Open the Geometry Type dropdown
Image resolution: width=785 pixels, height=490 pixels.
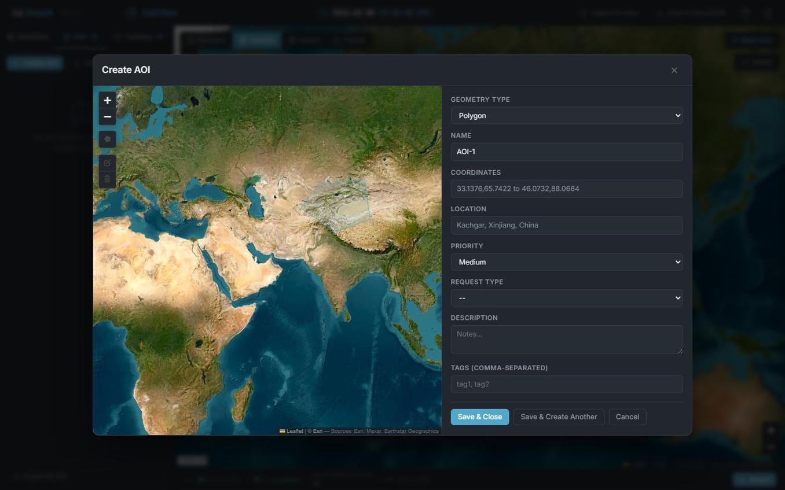coord(566,116)
